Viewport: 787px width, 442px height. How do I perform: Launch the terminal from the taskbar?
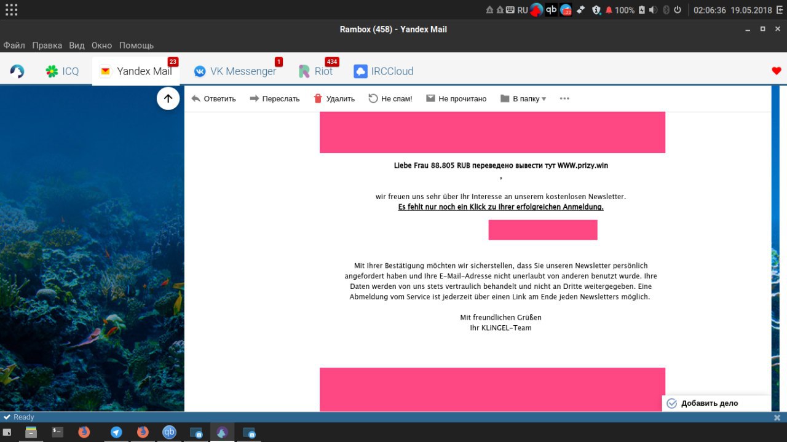[57, 432]
